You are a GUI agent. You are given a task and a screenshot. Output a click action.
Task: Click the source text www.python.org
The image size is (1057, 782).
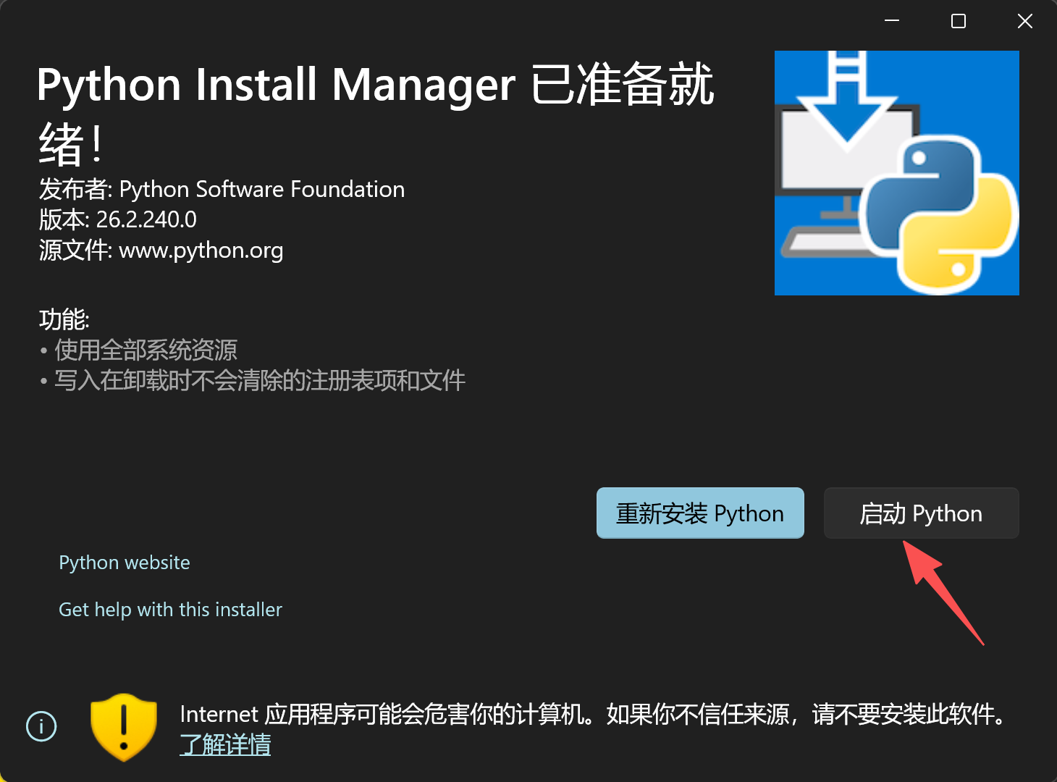point(201,251)
